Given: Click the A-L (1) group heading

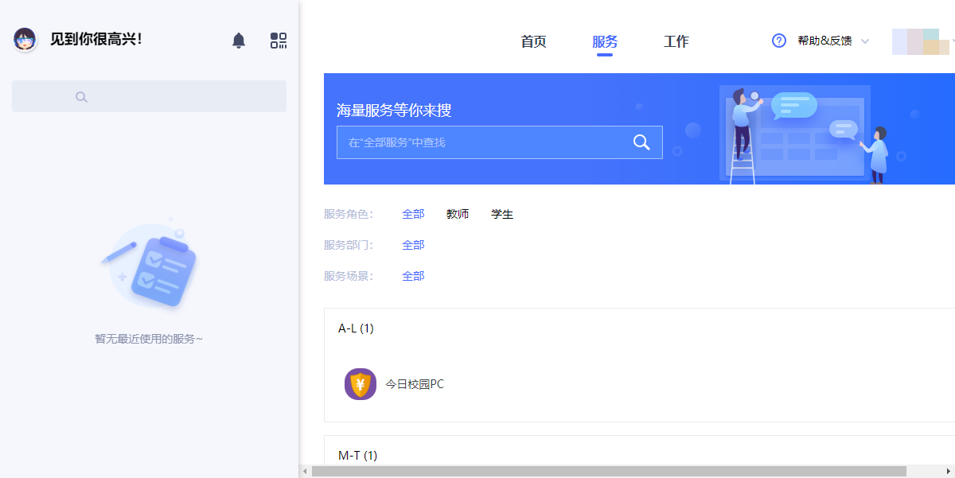Looking at the screenshot, I should click(x=356, y=328).
